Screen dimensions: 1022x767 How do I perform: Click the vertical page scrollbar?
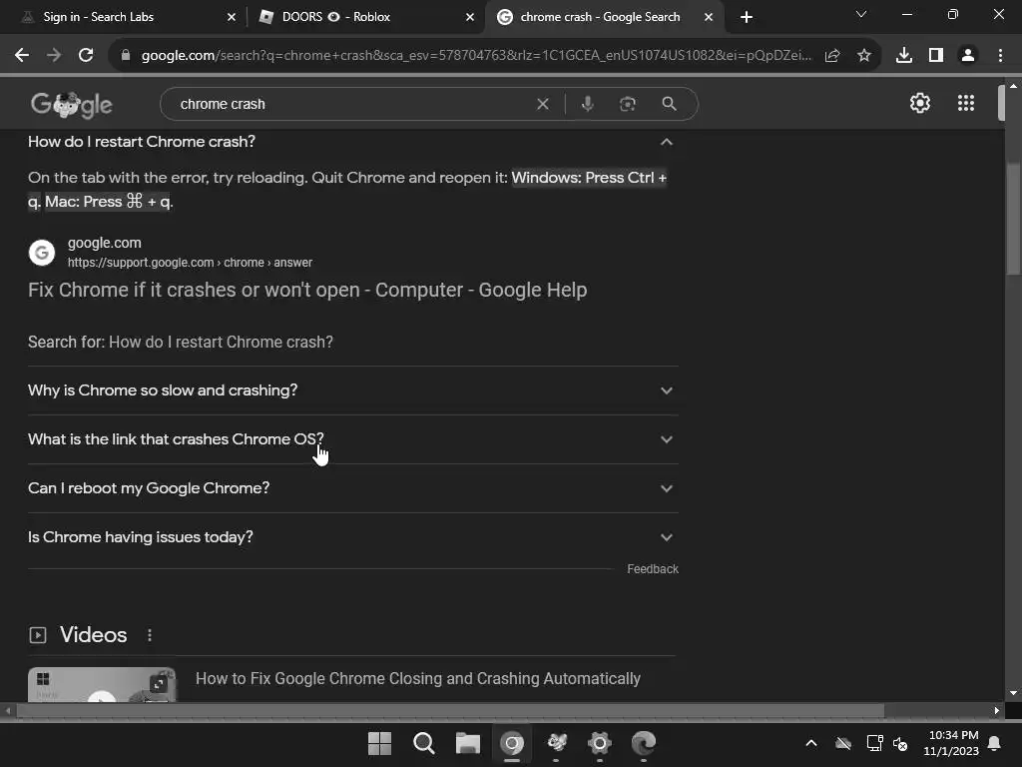coord(1014,219)
